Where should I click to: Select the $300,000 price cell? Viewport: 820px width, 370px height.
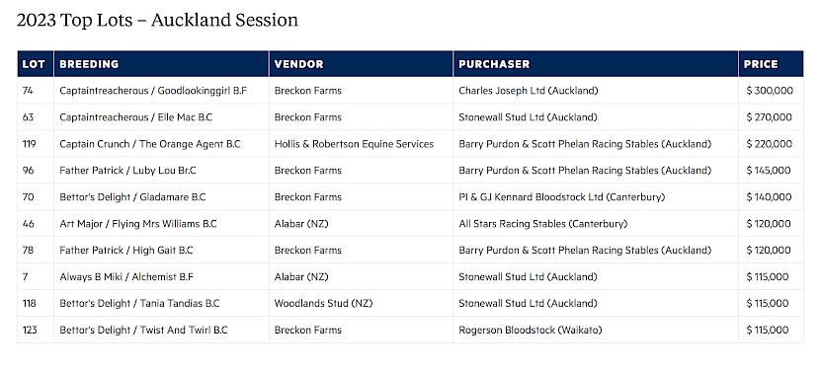(x=770, y=91)
